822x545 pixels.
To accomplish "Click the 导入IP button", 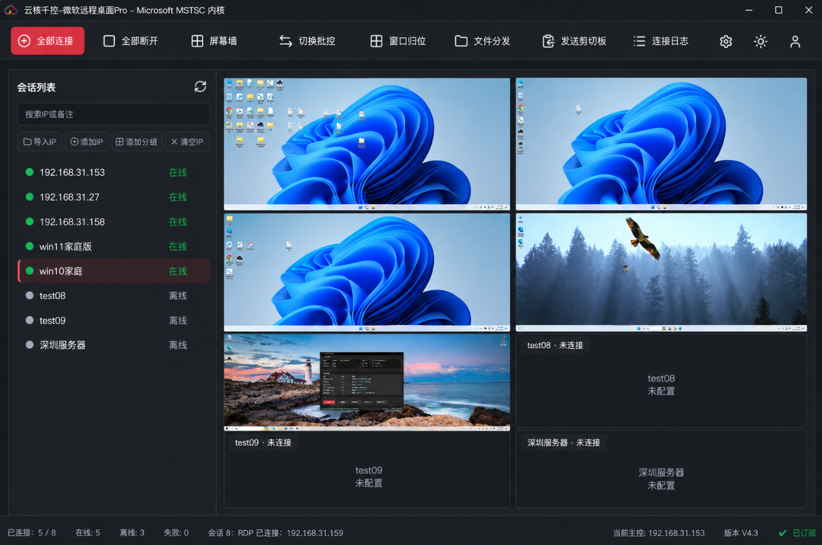I will 40,142.
